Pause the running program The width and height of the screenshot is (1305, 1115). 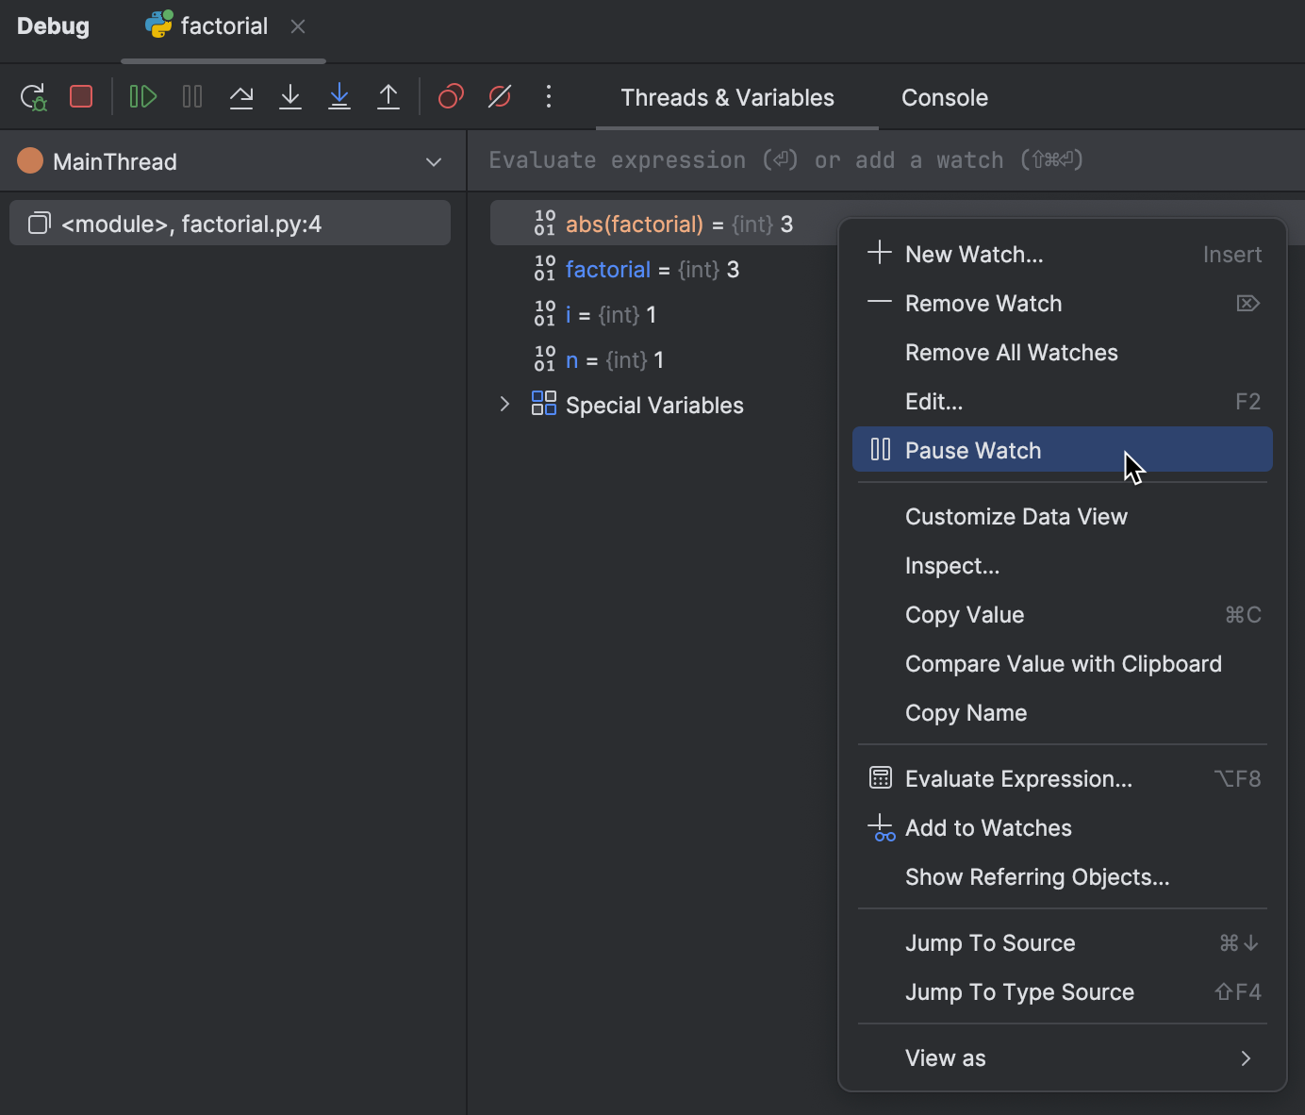tap(191, 96)
